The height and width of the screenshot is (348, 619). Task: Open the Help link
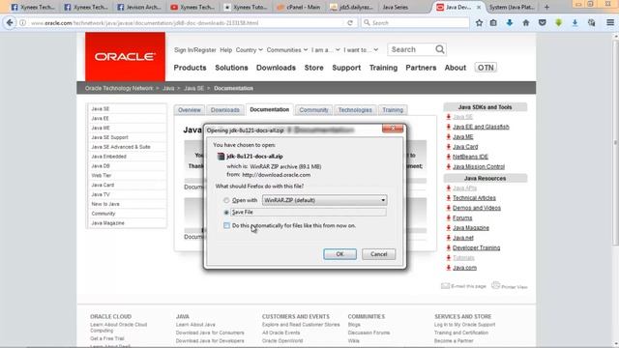click(225, 50)
